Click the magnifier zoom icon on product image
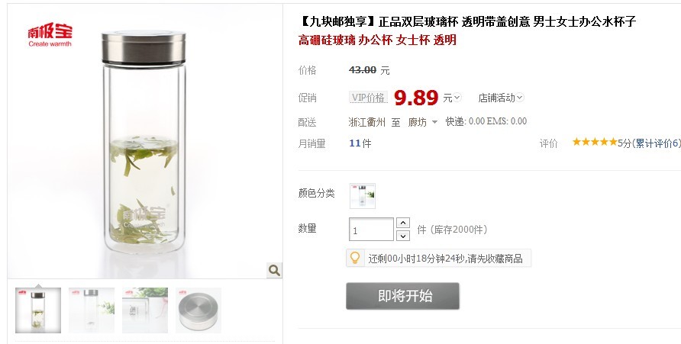This screenshot has height=344, width=681. pyautogui.click(x=274, y=270)
